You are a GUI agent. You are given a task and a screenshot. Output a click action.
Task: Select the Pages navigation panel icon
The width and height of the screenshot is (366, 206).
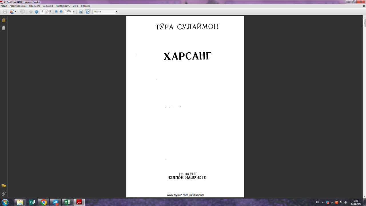click(x=3, y=28)
